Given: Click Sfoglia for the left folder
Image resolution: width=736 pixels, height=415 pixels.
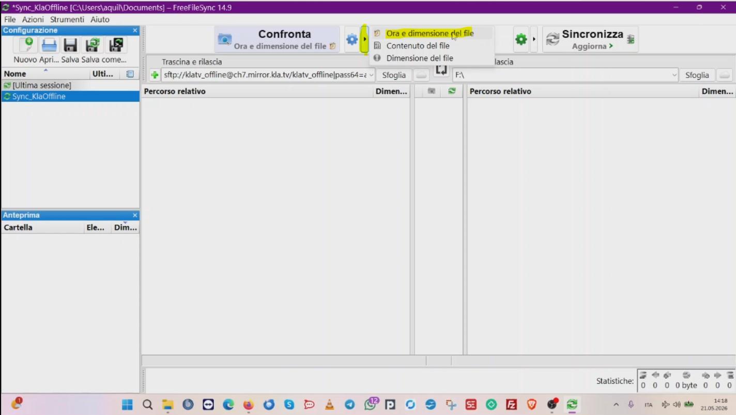Looking at the screenshot, I should tap(394, 75).
